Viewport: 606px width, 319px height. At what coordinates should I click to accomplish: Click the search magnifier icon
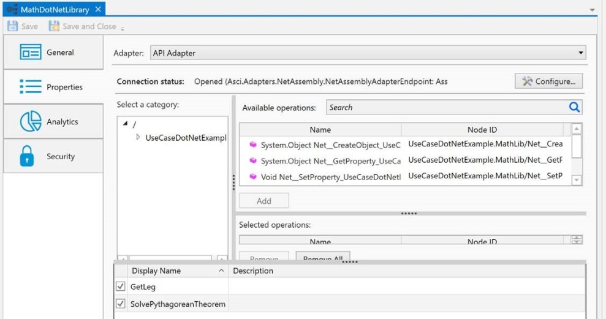tap(574, 107)
